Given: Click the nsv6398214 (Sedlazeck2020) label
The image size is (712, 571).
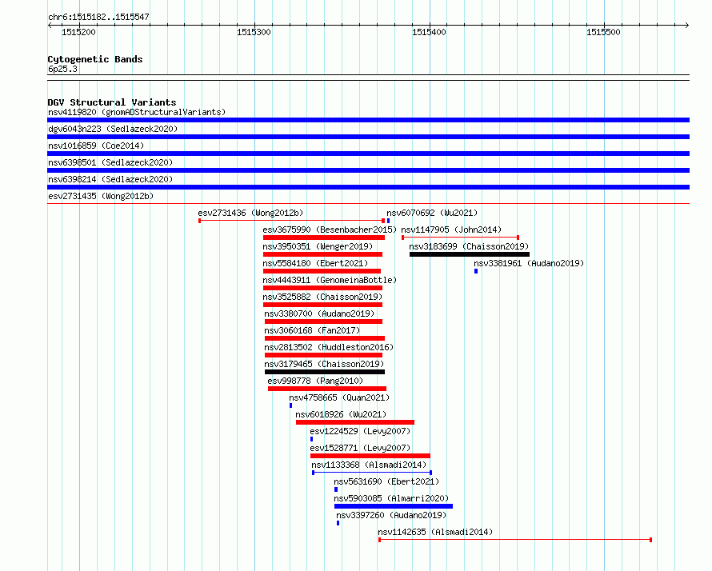Looking at the screenshot, I should 110,179.
